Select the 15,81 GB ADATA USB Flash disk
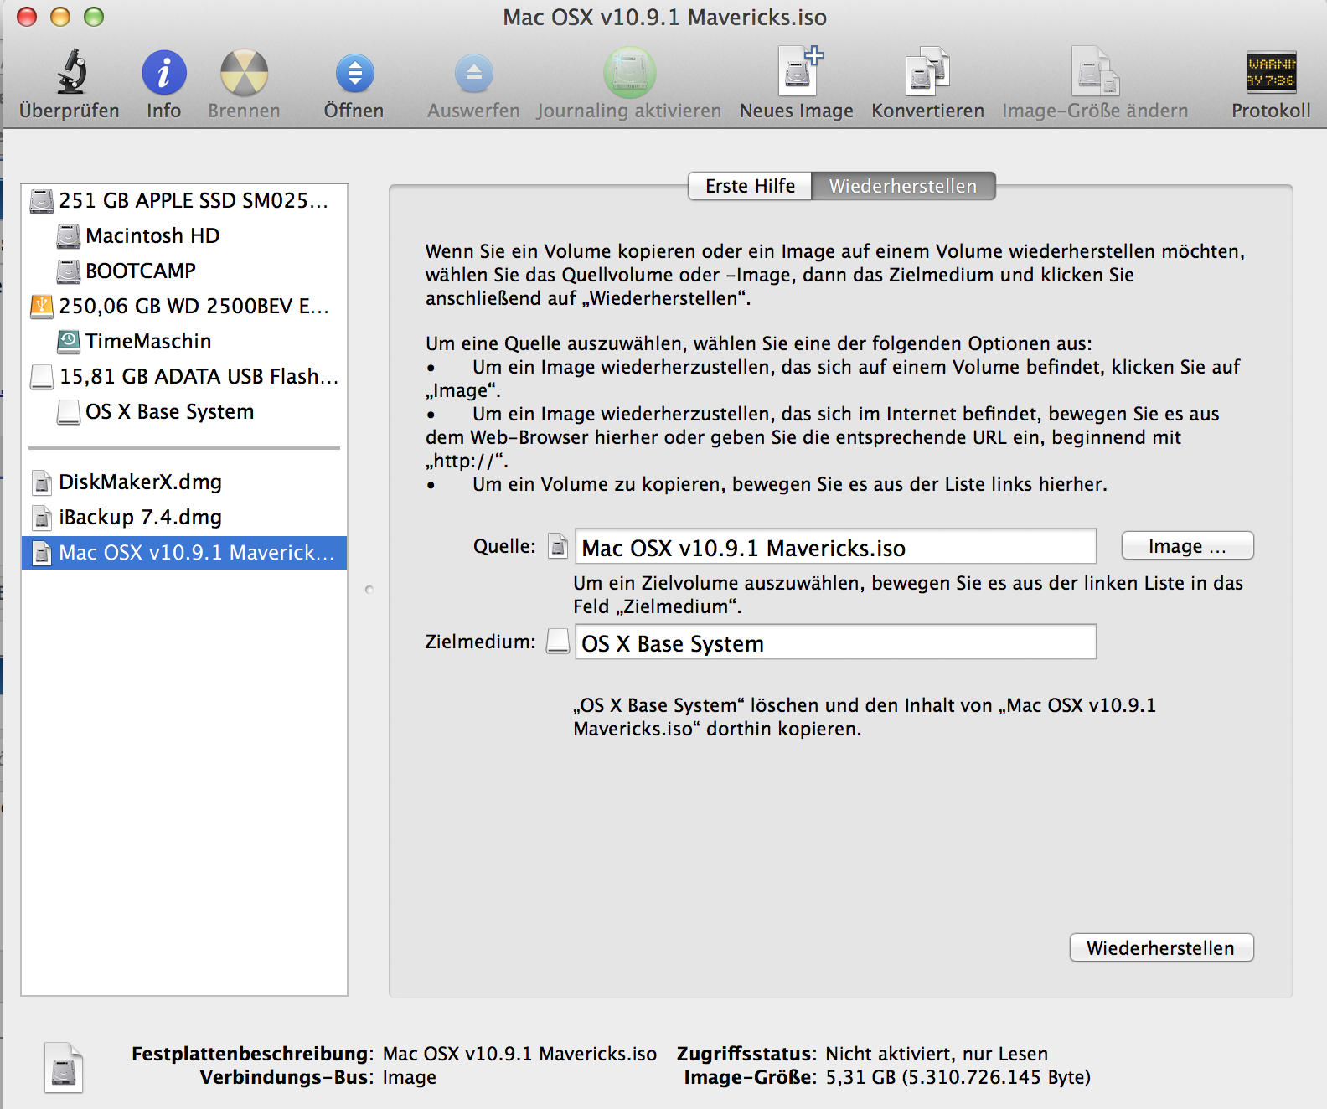The image size is (1327, 1109). 184,377
